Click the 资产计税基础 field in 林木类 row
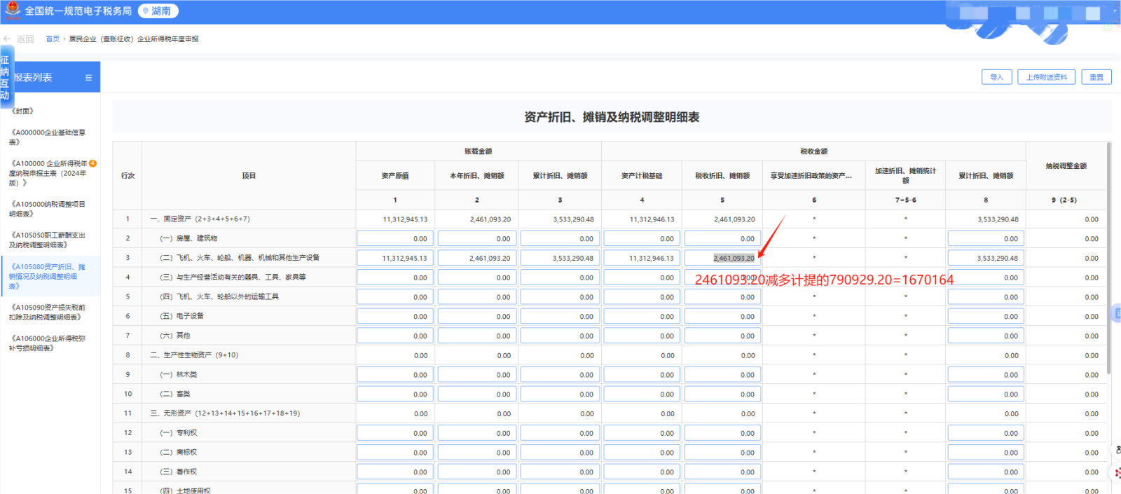The image size is (1121, 494). (x=642, y=374)
